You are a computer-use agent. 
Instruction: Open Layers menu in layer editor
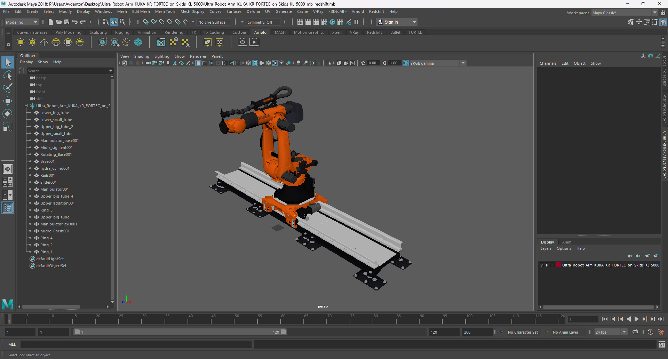546,248
